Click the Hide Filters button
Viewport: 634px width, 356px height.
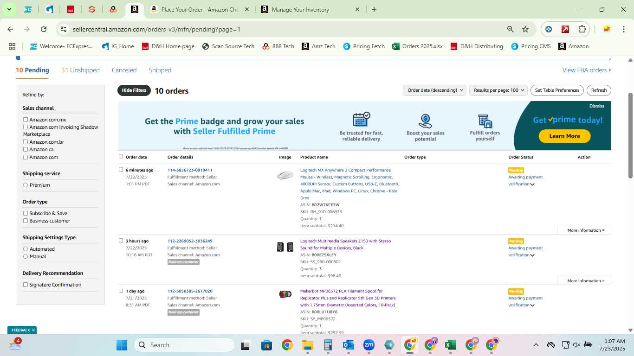coord(134,90)
